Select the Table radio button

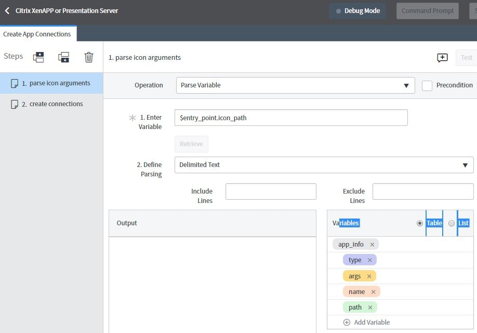point(420,223)
